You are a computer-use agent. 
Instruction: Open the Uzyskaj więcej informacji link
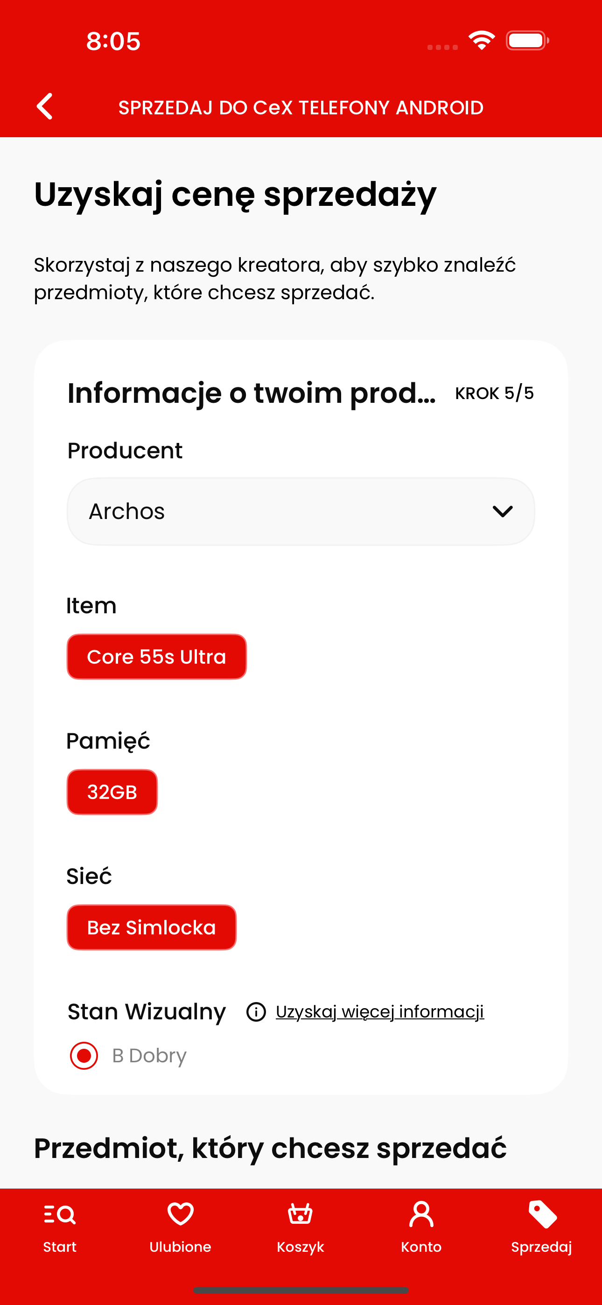[380, 1012]
